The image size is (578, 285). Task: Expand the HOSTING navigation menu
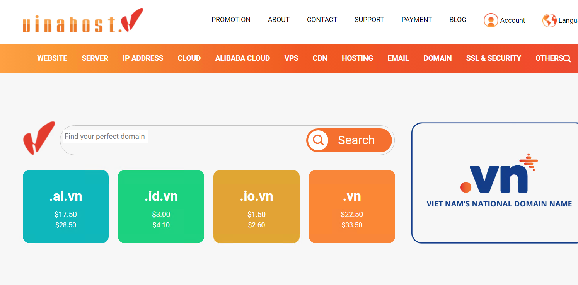tap(357, 58)
